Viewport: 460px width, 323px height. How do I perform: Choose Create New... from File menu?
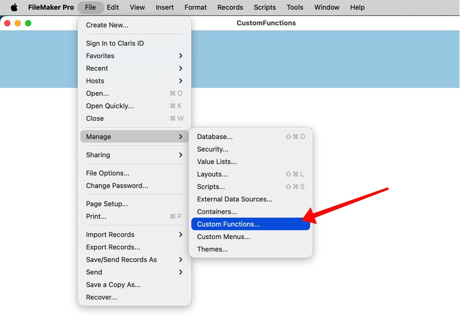click(134, 25)
